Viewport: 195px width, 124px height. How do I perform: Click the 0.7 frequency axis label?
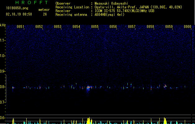[x=2, y=102]
